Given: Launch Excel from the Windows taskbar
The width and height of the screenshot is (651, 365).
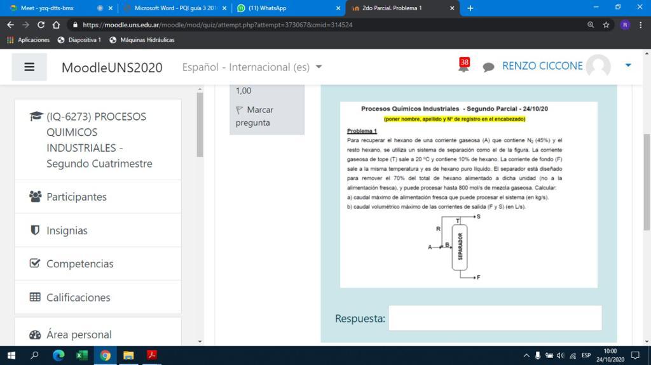Looking at the screenshot, I should click(x=82, y=355).
